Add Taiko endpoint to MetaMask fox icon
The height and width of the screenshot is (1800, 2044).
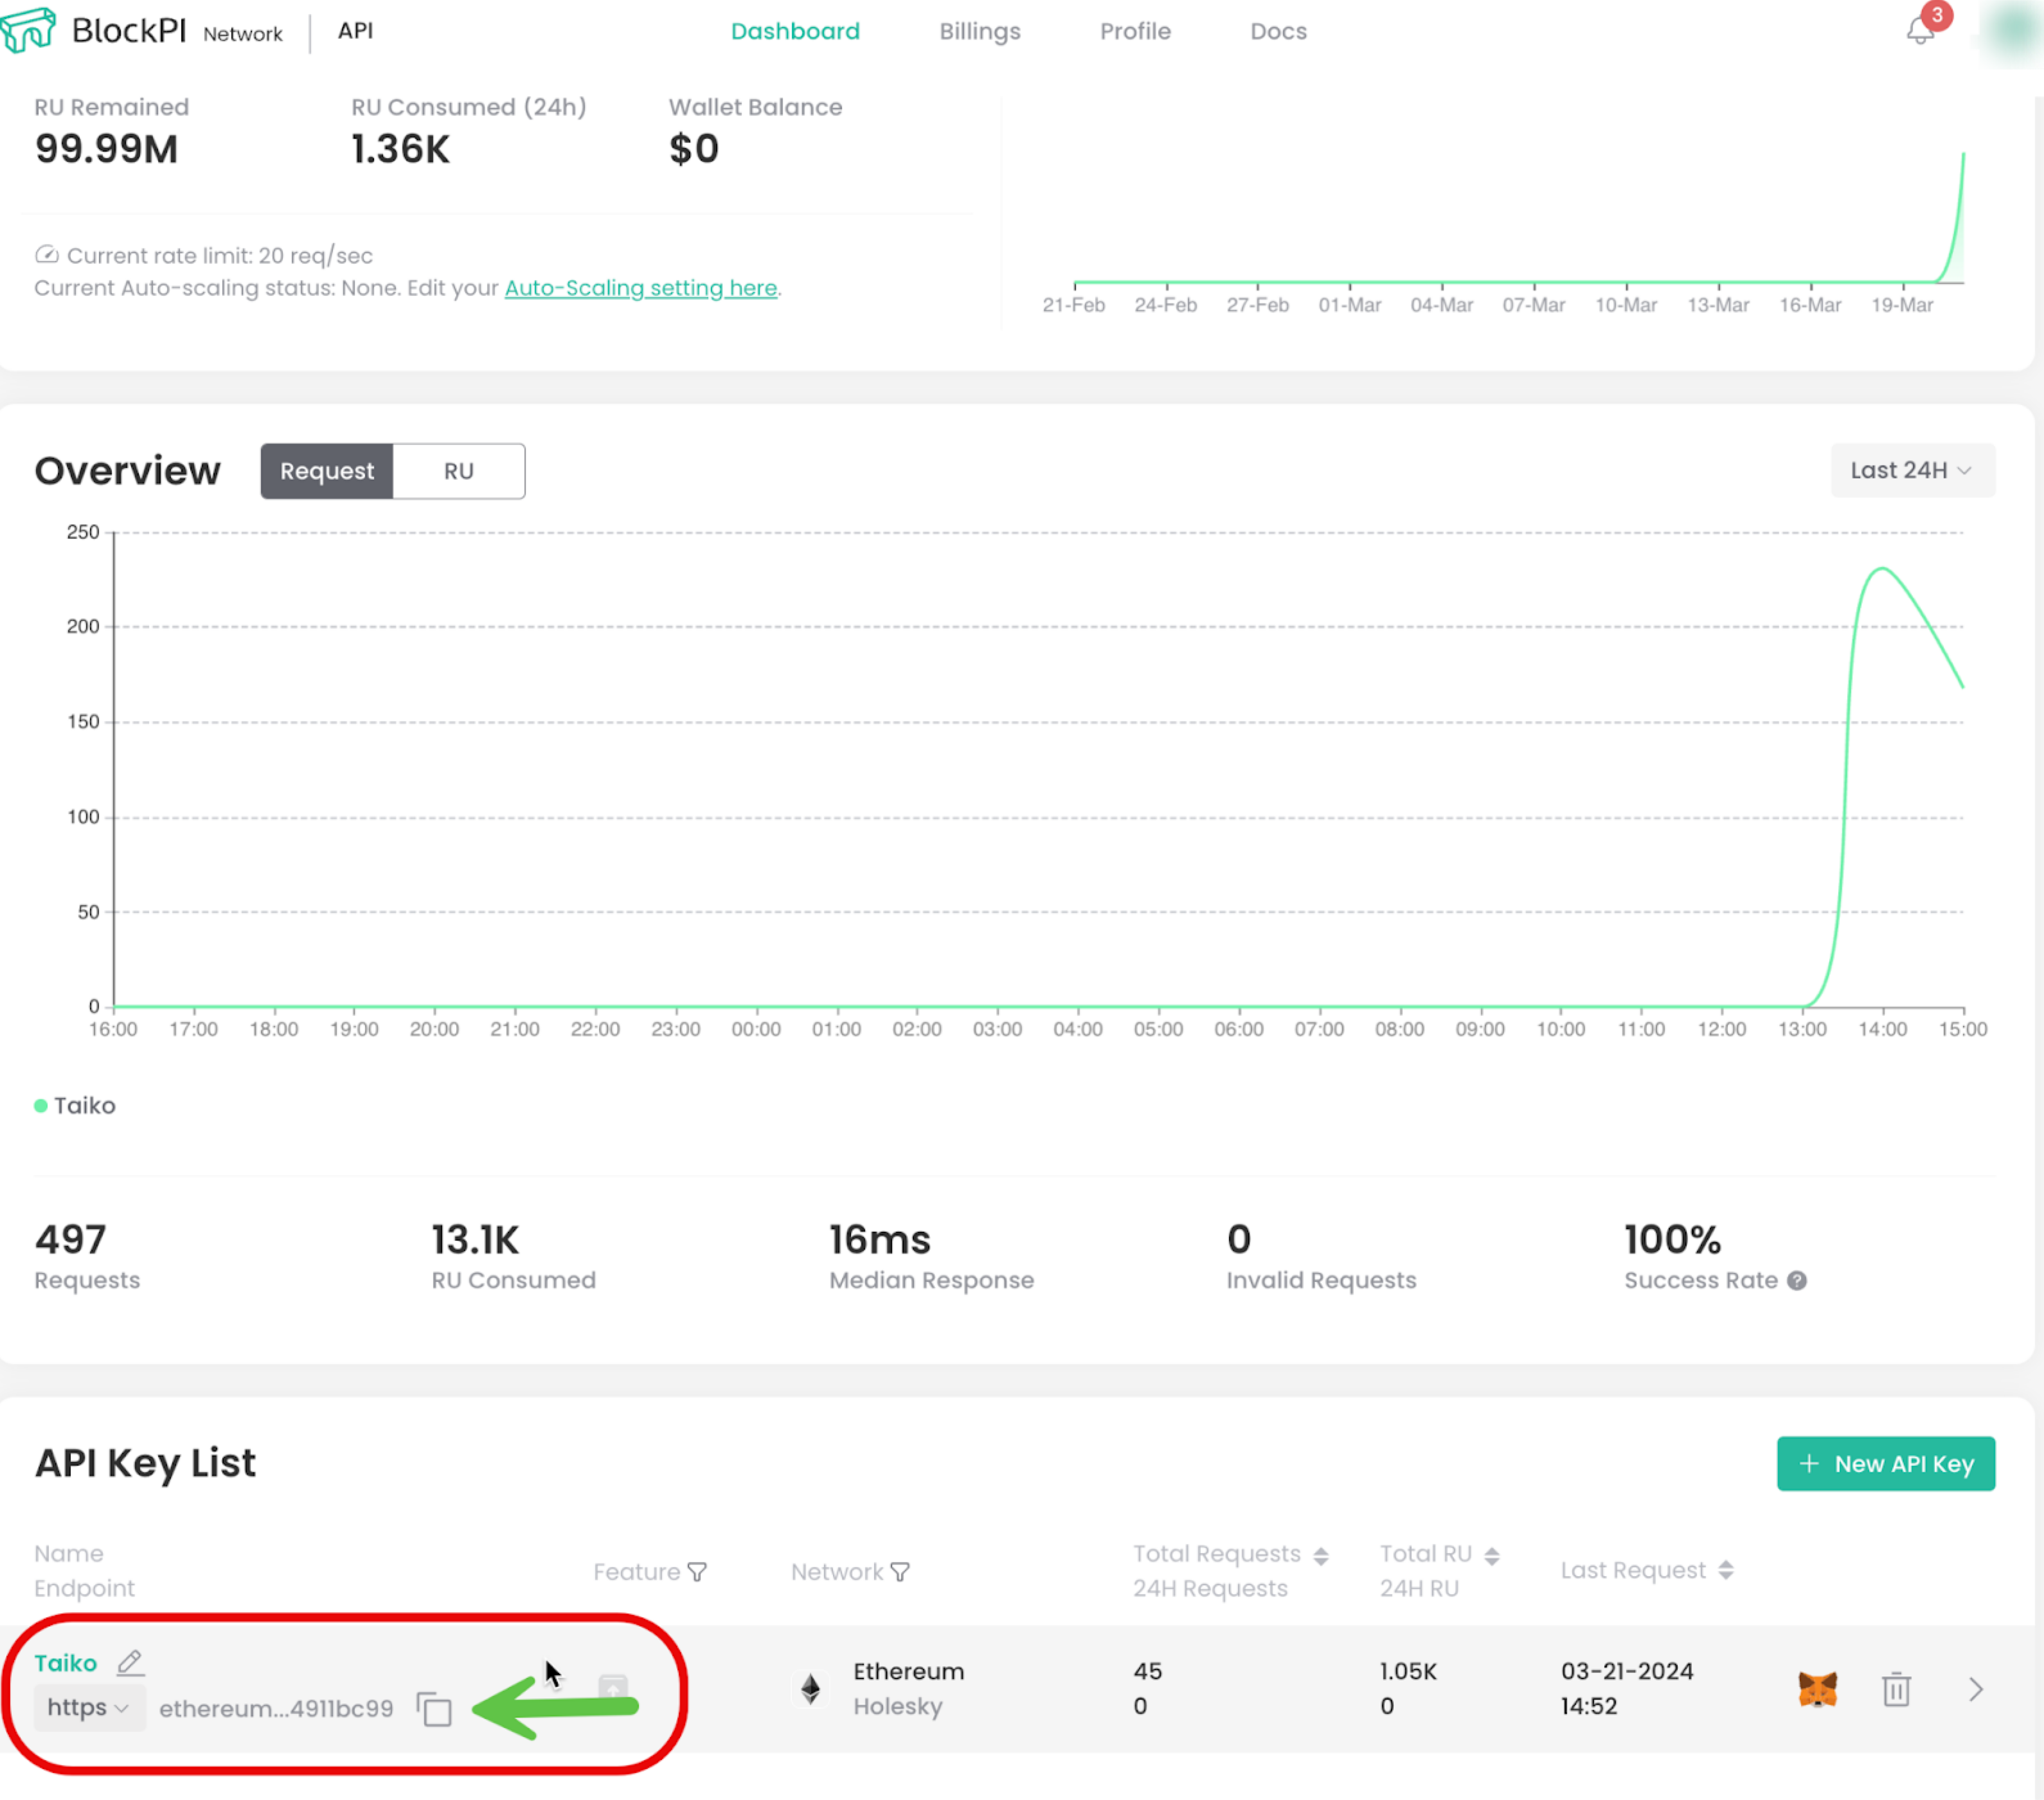pos(1817,1689)
